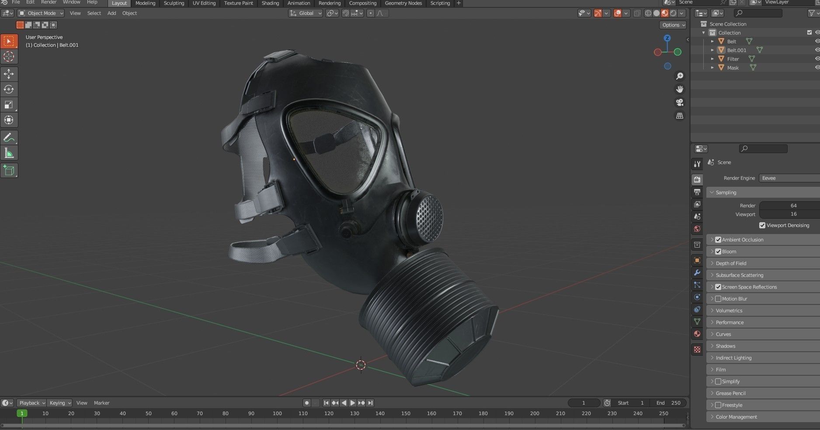
Task: Open Output properties tab
Action: 697,192
